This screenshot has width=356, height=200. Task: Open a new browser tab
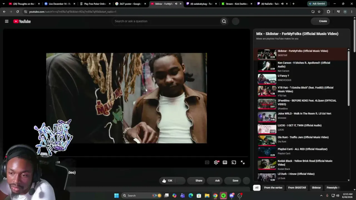[293, 4]
